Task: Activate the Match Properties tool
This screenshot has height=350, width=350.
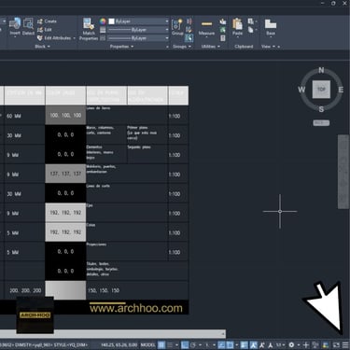Action: [89, 29]
